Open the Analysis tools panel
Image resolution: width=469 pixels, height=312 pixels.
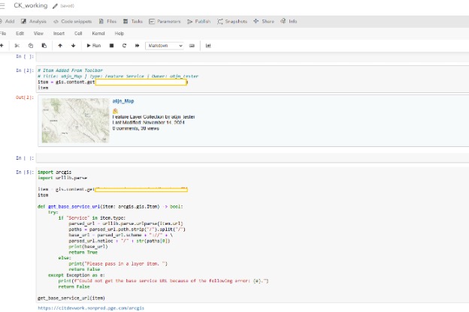[34, 21]
